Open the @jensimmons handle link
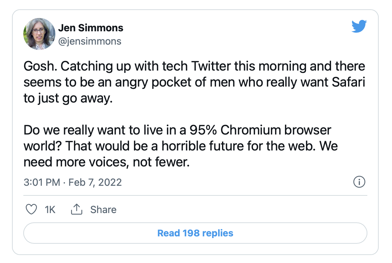This screenshot has height=263, width=392. 90,41
